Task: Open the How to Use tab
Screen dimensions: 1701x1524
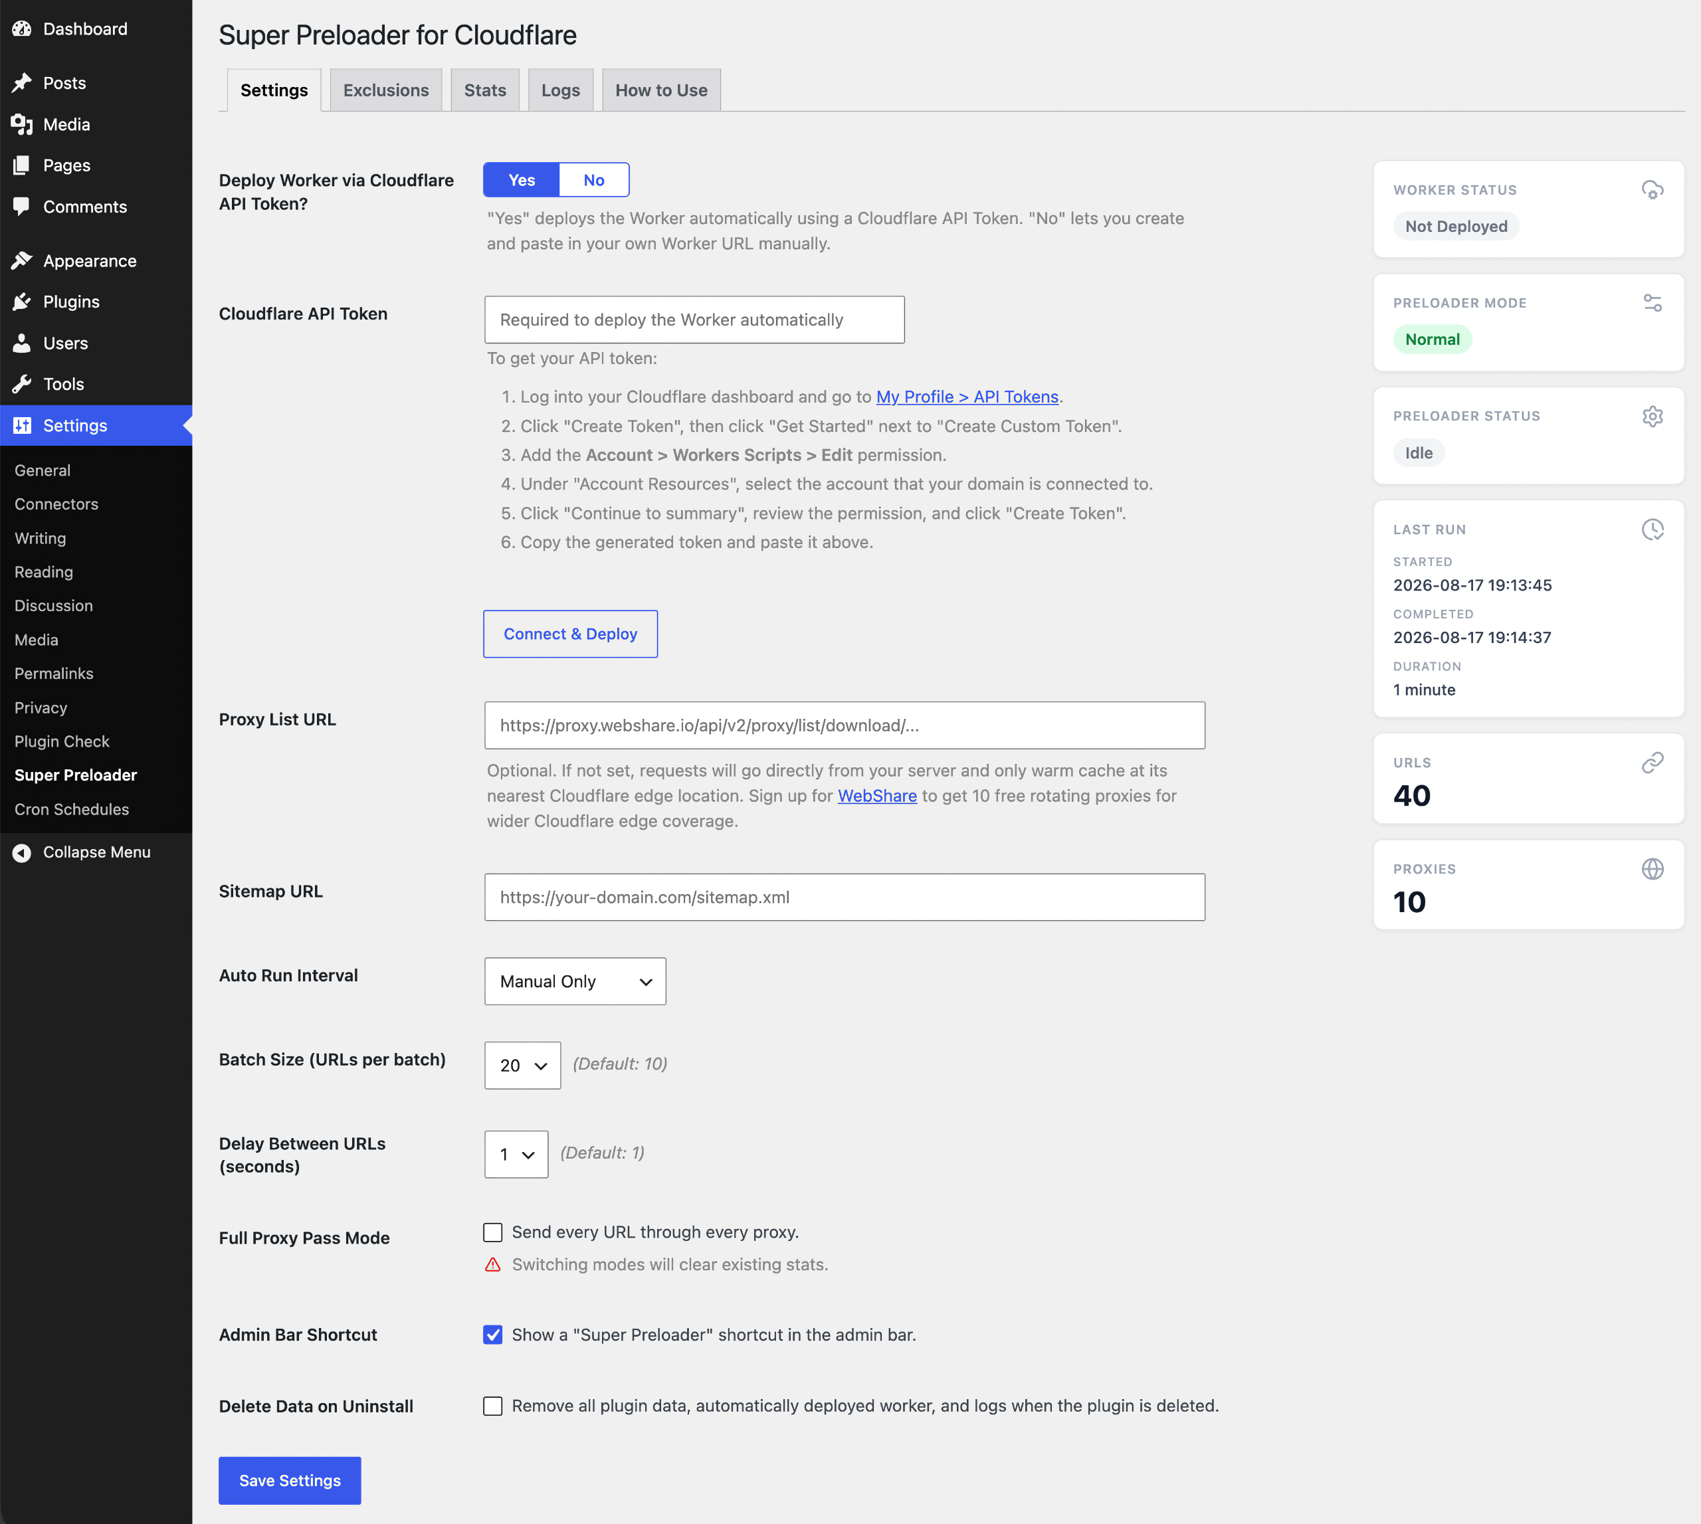Action: 661,90
